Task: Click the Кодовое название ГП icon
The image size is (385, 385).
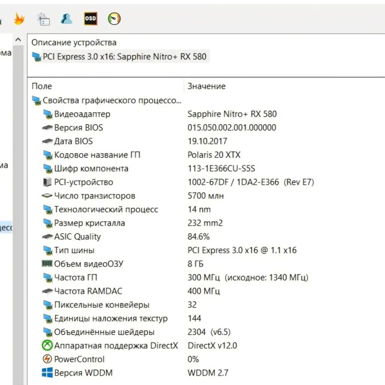Action: point(47,155)
